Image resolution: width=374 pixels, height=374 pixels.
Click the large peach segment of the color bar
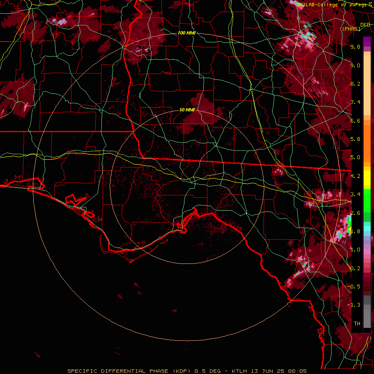[x=367, y=86]
